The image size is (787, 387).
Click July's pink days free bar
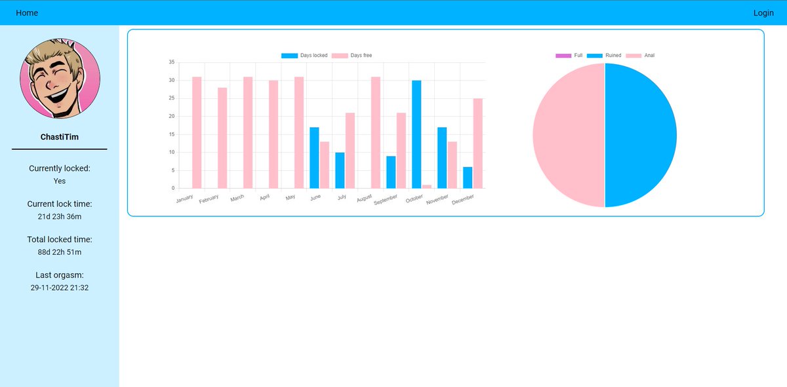[350, 150]
